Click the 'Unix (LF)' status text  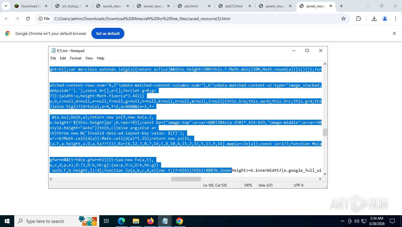pyautogui.click(x=265, y=185)
